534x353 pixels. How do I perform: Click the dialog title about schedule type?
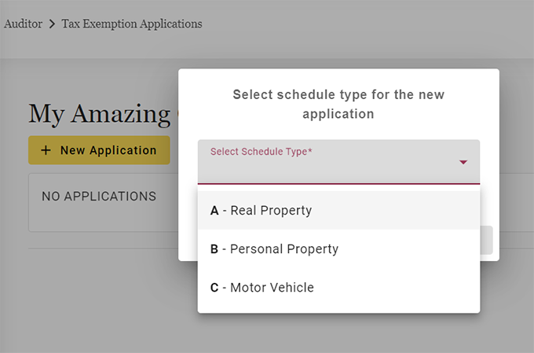338,104
